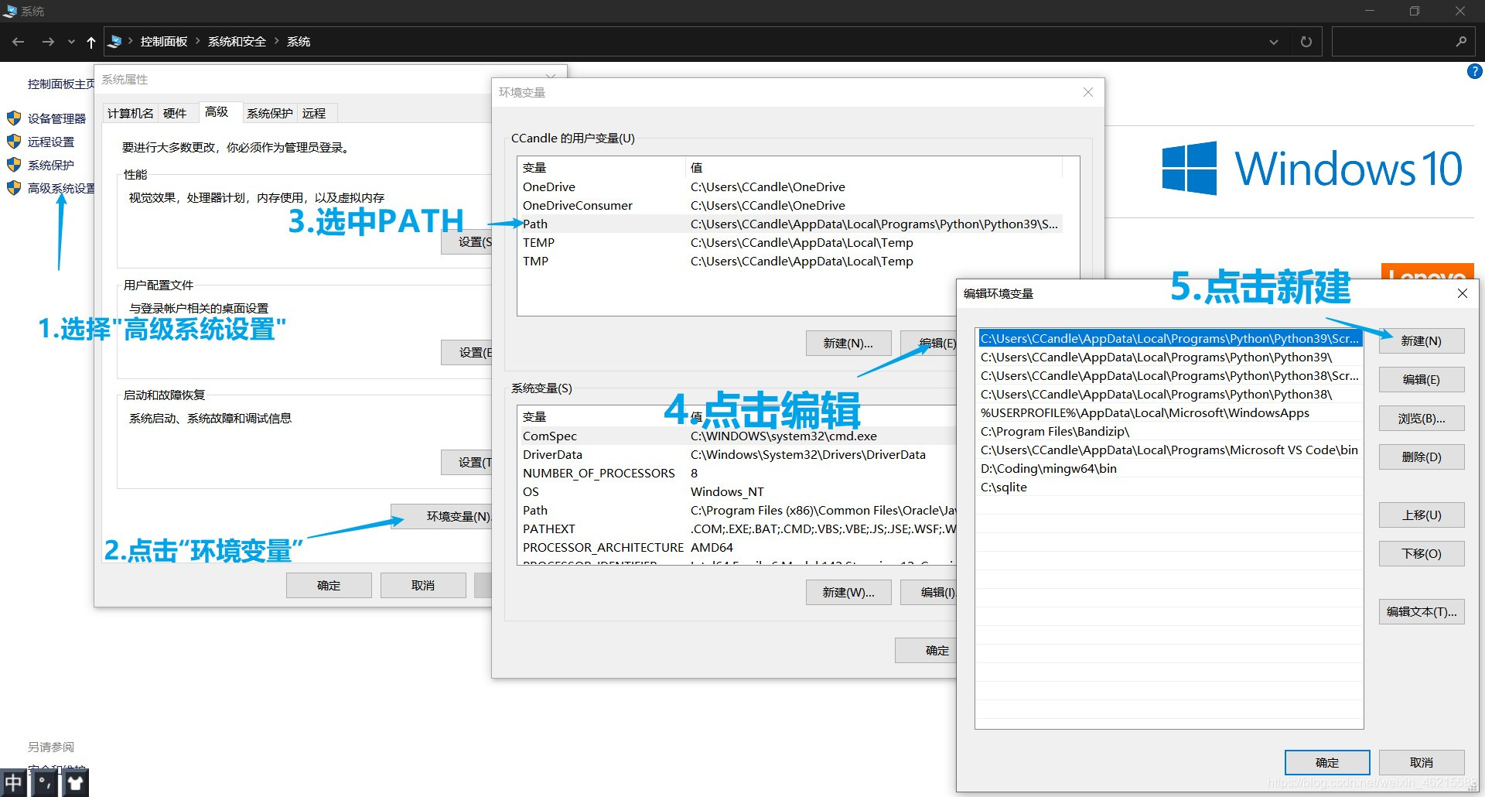Select the D:\Coding\mingw64\bin entry
Viewport: 1485px width, 797px height.
tap(1169, 468)
